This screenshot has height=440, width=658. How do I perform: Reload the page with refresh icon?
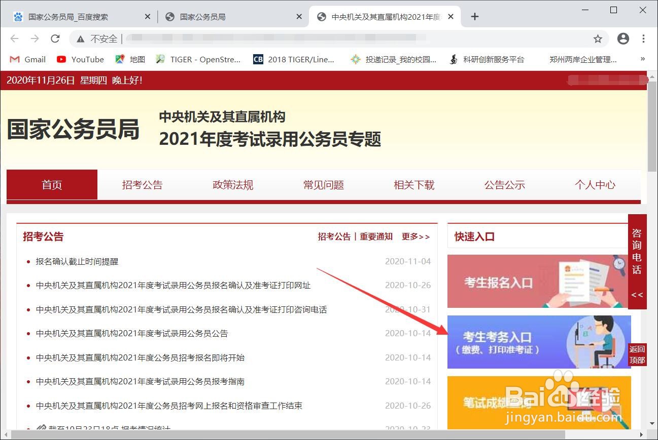[x=55, y=38]
